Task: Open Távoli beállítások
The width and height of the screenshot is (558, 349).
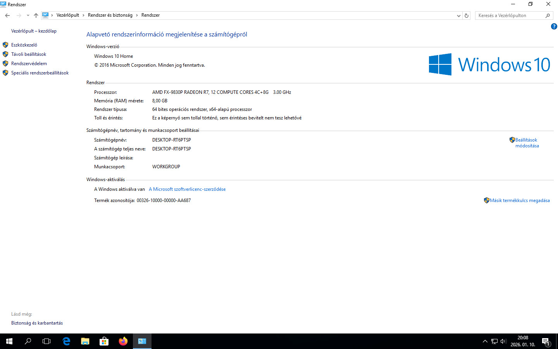Action: coord(29,54)
